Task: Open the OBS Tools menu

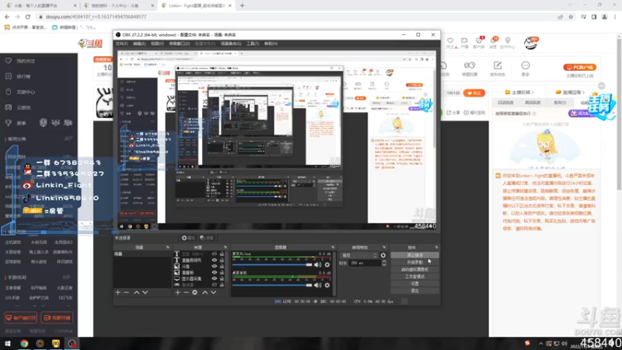Action: [253, 44]
